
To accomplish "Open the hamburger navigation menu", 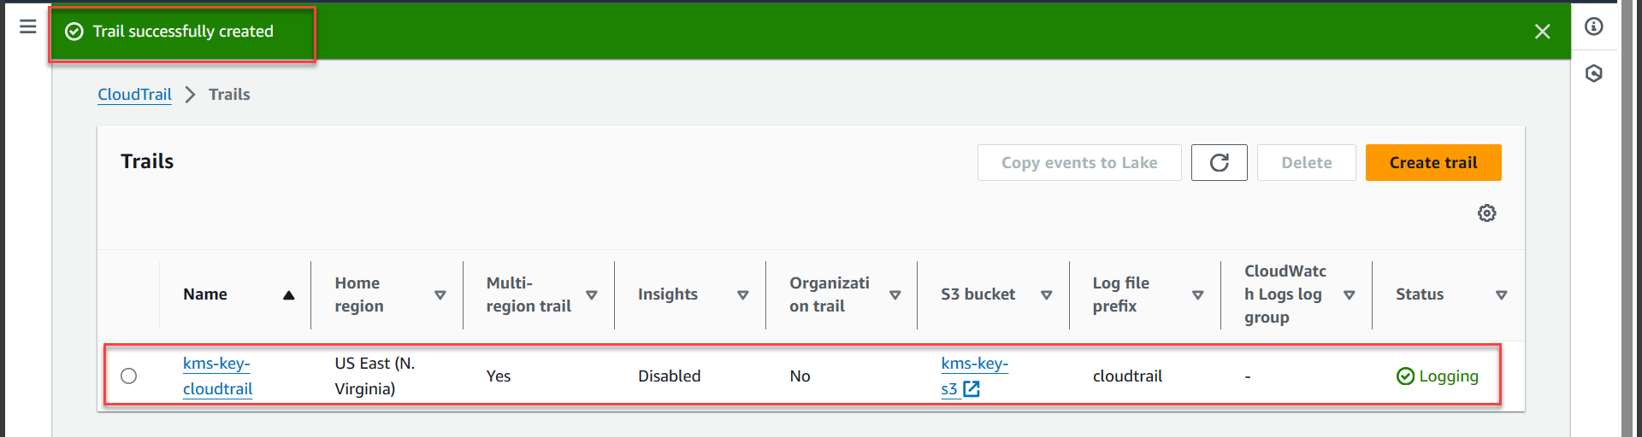I will click(27, 26).
